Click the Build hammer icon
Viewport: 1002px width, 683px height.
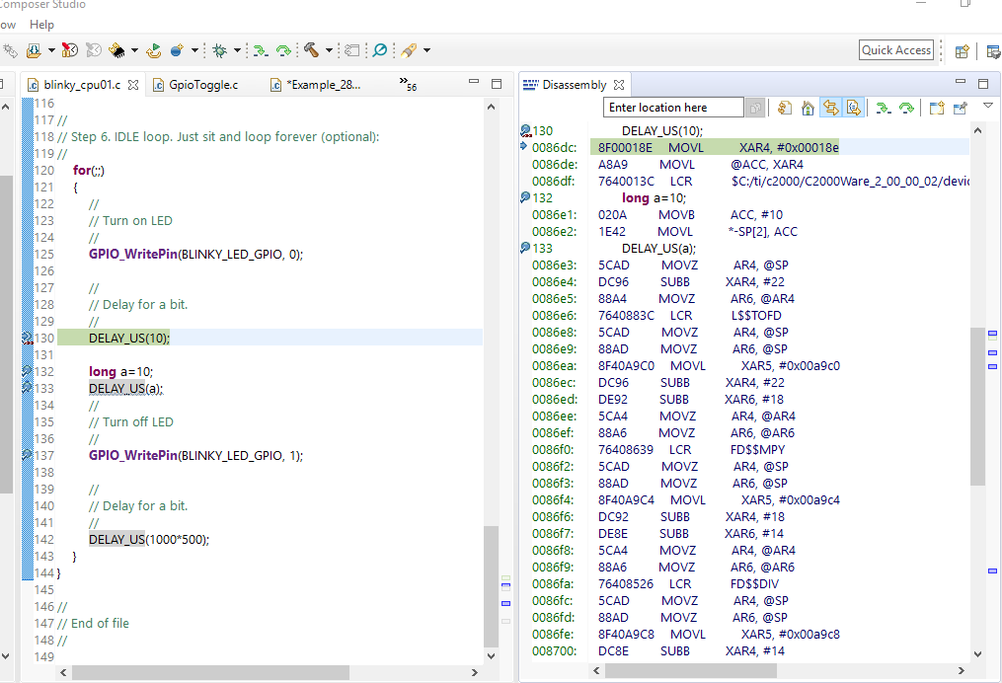click(x=310, y=49)
